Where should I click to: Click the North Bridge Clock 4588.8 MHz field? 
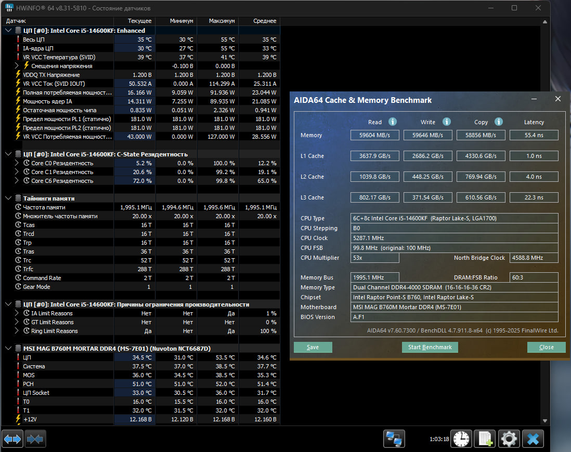(x=534, y=258)
